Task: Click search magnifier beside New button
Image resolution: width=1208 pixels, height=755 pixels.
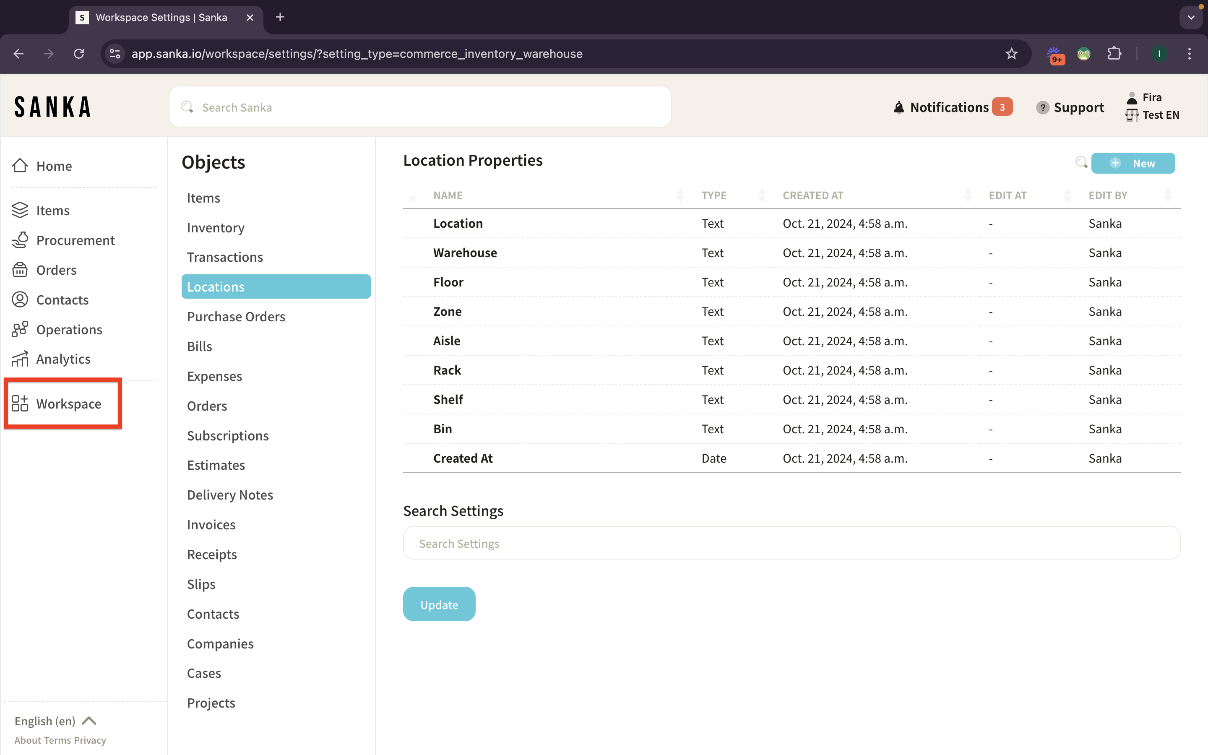Action: pos(1081,163)
